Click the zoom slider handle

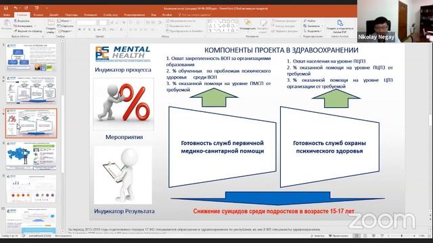pos(401,236)
